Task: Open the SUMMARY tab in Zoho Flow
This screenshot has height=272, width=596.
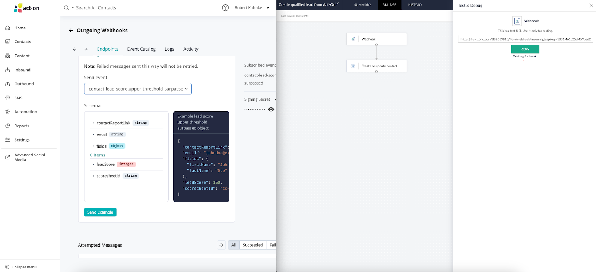Action: [x=362, y=5]
